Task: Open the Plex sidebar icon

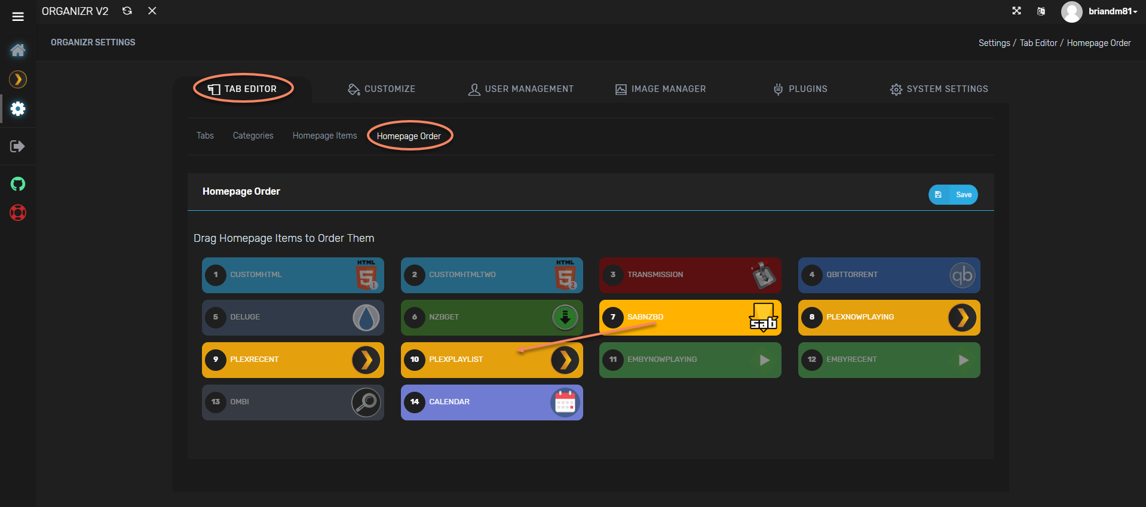Action: (18, 79)
